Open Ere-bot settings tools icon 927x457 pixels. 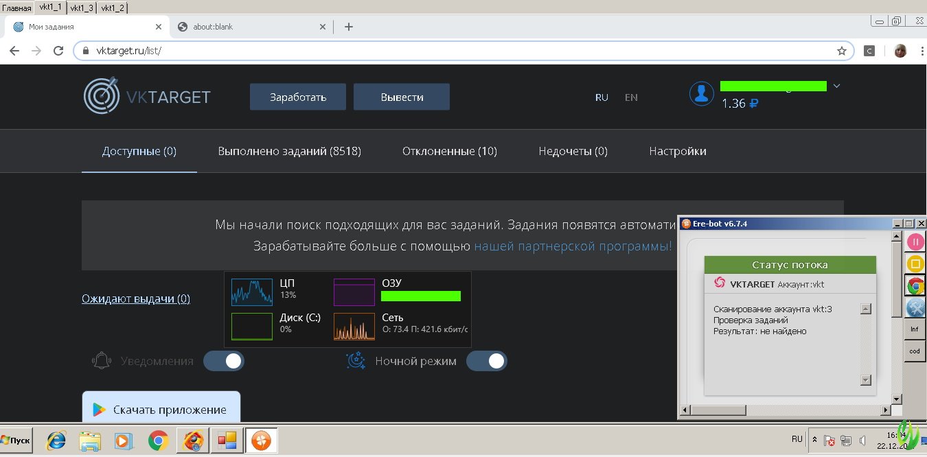(915, 308)
